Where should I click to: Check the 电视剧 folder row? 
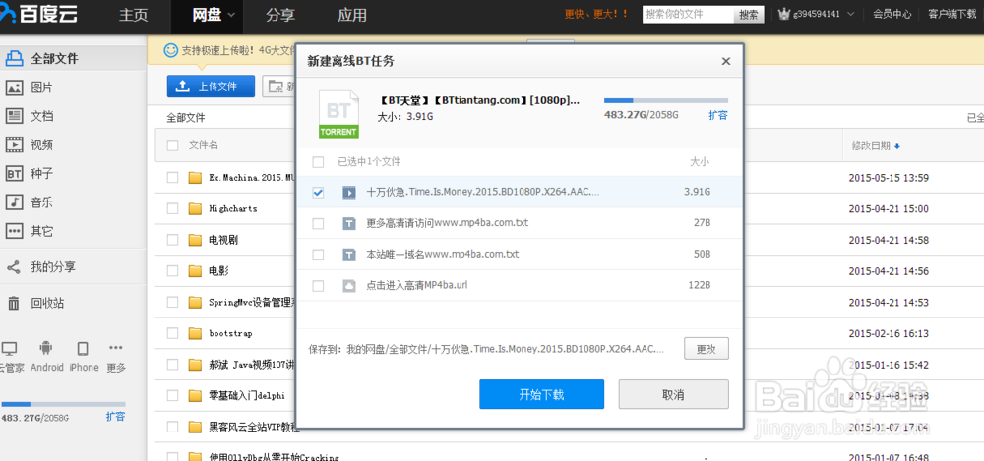172,240
